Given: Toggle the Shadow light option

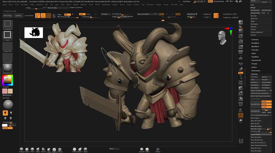Looking at the screenshot, I should [x=7, y=128].
